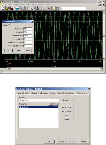Click the Print toolbar icon
Screen dimensions: 106x145
(17, 8)
